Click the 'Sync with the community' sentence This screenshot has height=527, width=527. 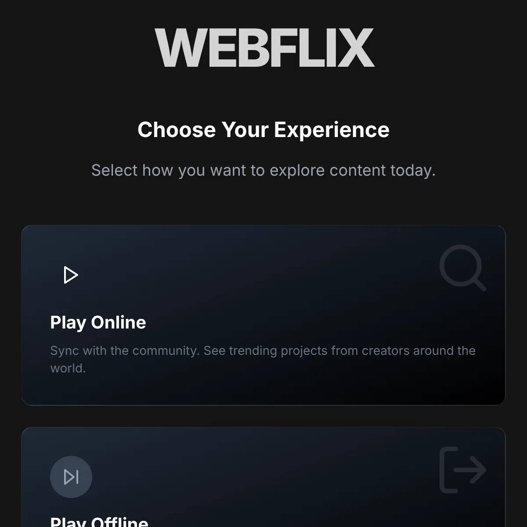(x=125, y=350)
